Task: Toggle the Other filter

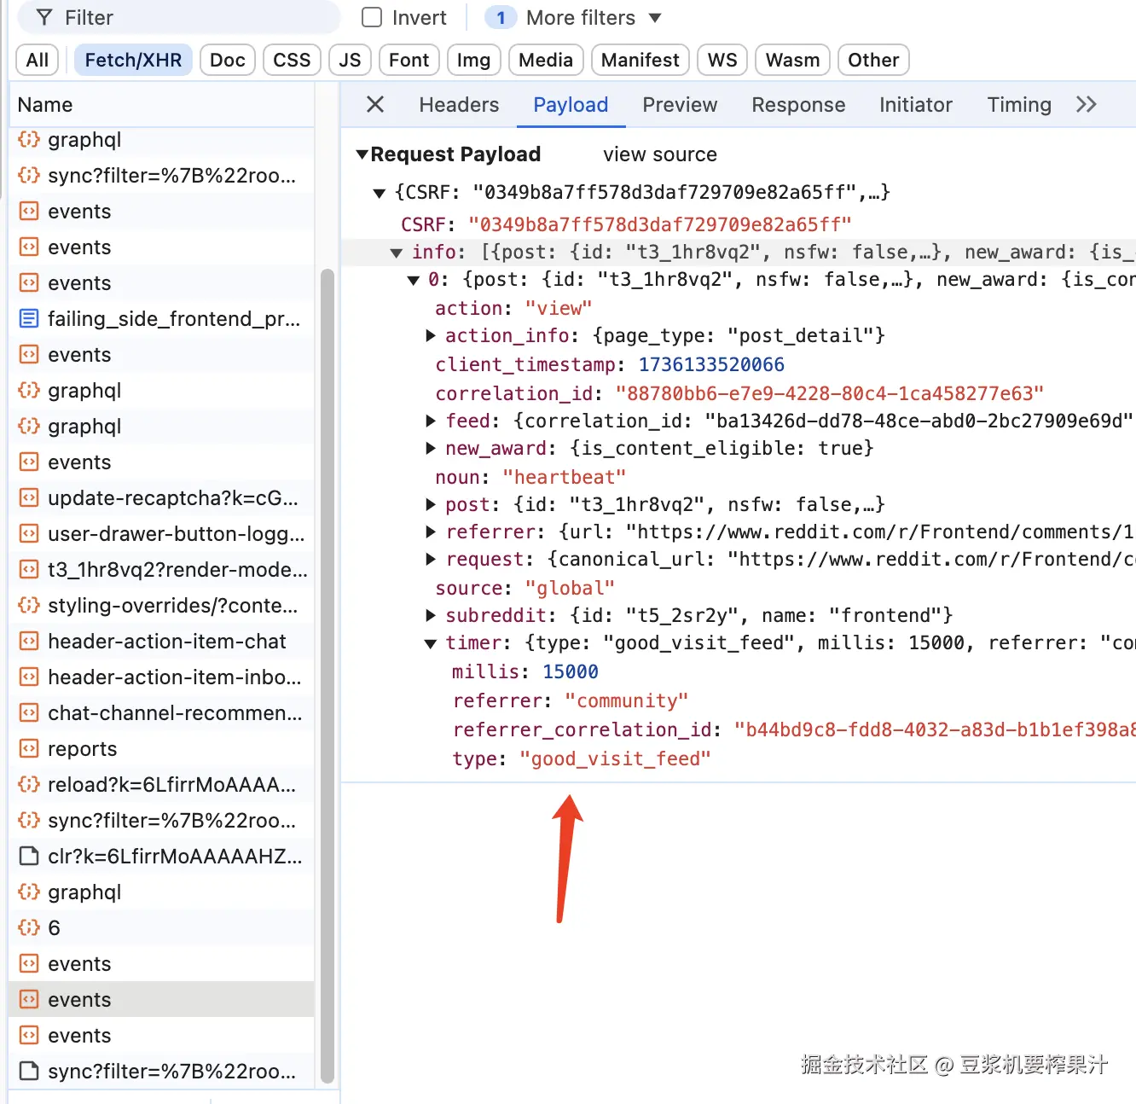Action: coord(873,61)
